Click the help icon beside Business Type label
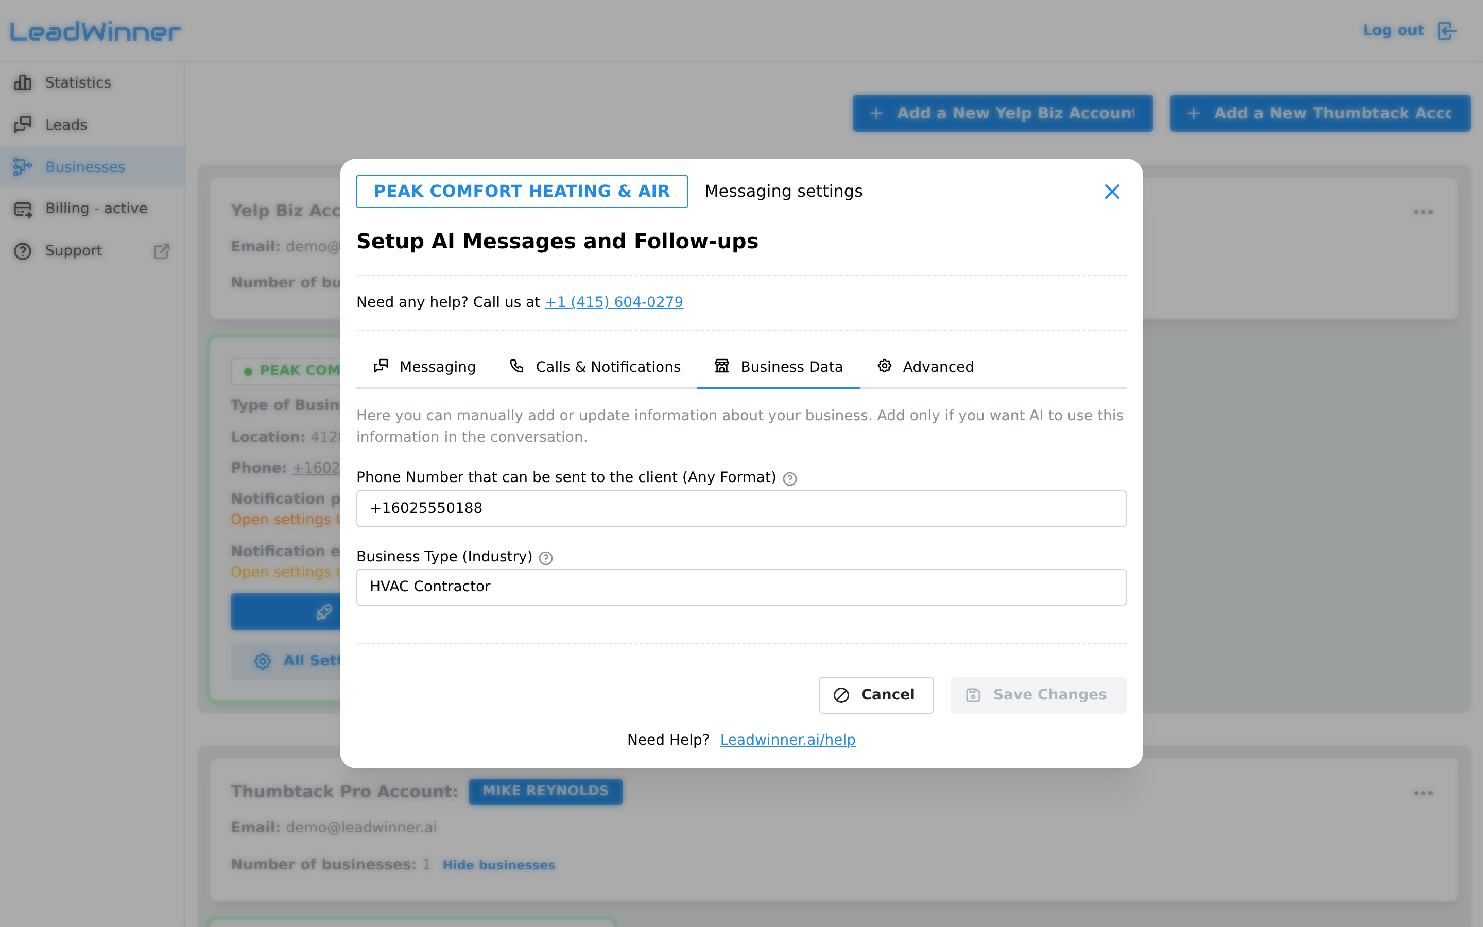 [545, 558]
